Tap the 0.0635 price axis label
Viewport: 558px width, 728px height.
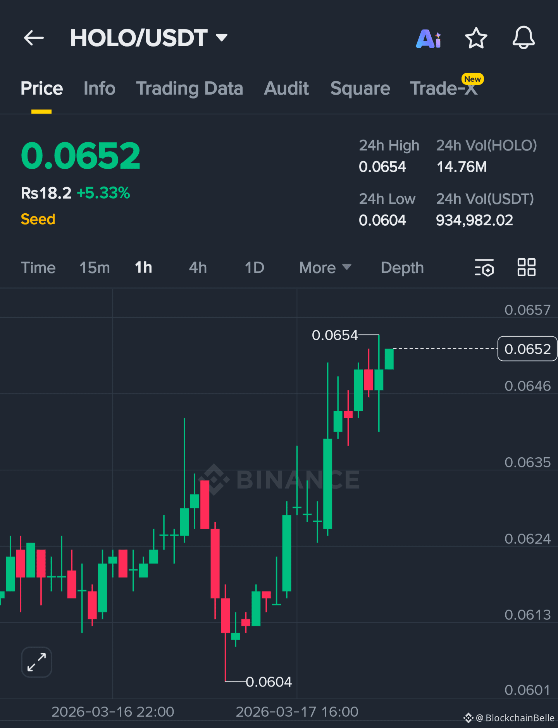527,462
